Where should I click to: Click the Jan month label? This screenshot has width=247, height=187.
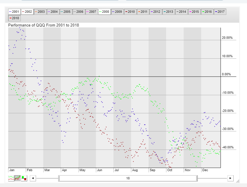pyautogui.click(x=12, y=170)
